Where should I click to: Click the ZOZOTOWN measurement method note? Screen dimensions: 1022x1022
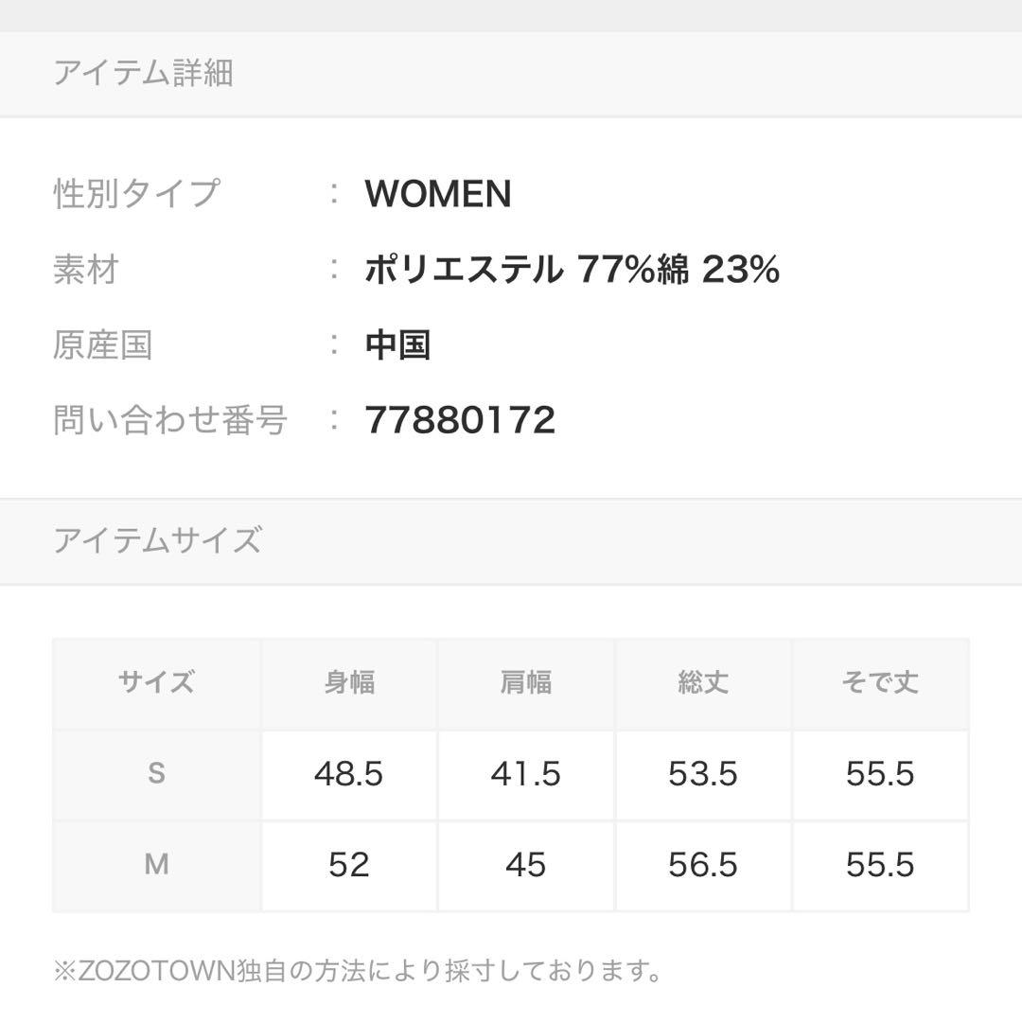[357, 971]
